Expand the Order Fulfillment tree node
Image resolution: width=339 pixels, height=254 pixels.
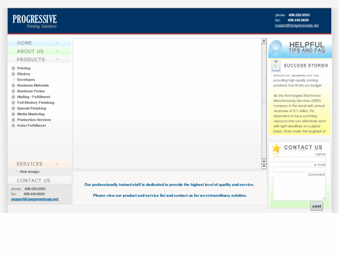coord(13,125)
